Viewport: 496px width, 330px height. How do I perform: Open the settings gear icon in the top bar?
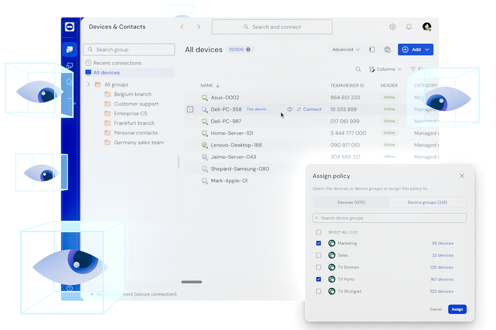click(392, 26)
